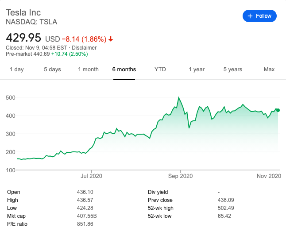Click the green current-price dot on chart
The height and width of the screenshot is (232, 286).
(278, 110)
